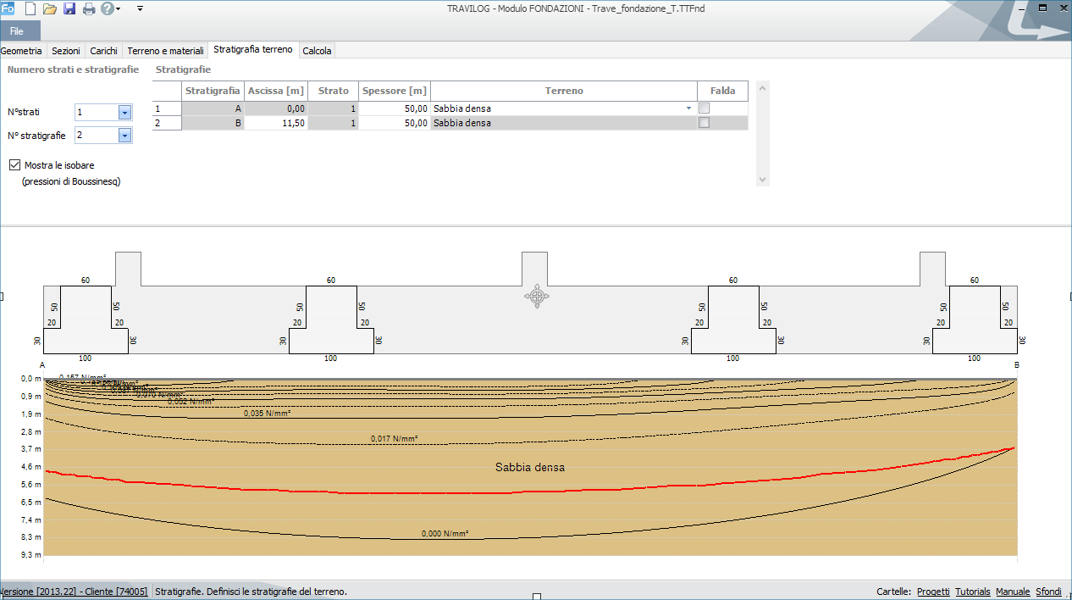Click the Progetti folder link
This screenshot has height=600, width=1072.
coord(932,592)
